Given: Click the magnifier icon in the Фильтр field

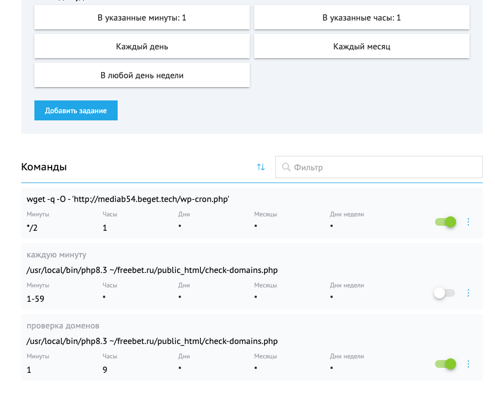Looking at the screenshot, I should [286, 167].
